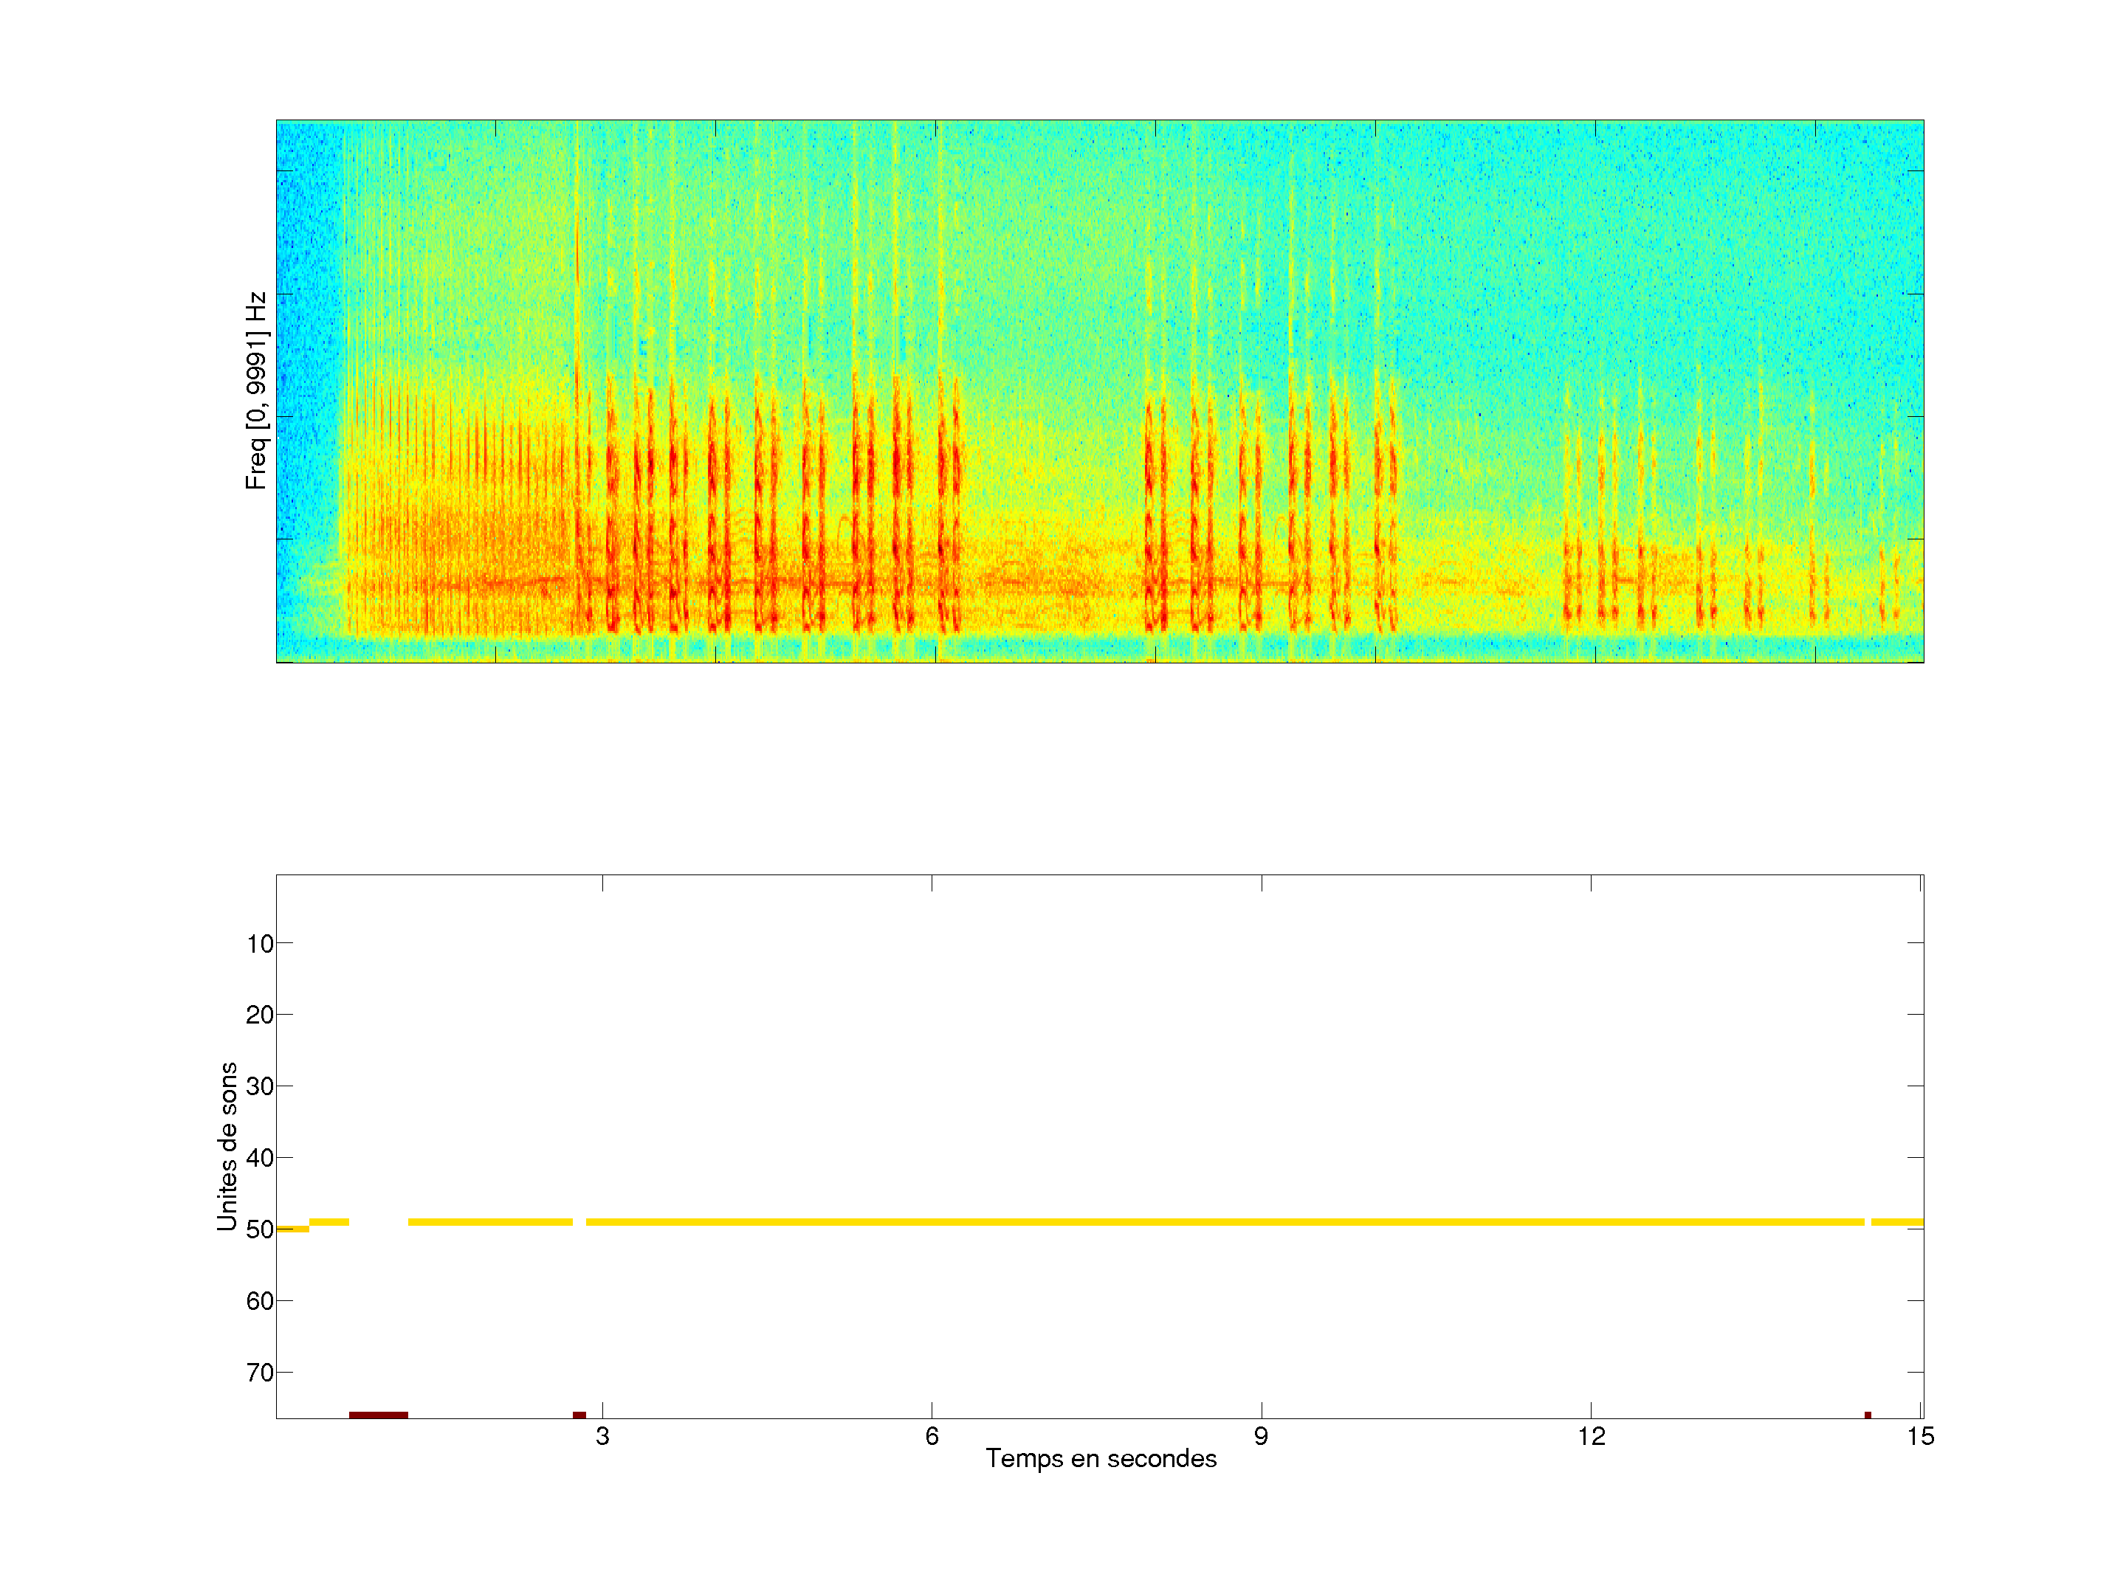Click the 'Unites de sons' y-axis label

click(228, 1146)
